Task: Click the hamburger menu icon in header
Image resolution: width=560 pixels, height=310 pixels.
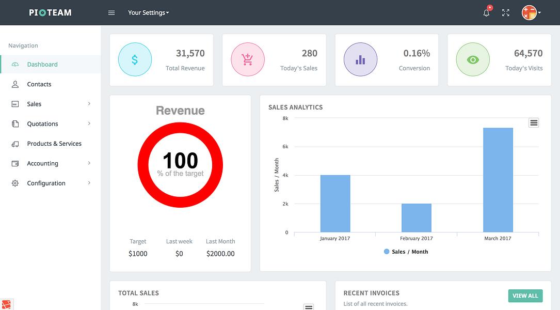Action: [x=111, y=12]
